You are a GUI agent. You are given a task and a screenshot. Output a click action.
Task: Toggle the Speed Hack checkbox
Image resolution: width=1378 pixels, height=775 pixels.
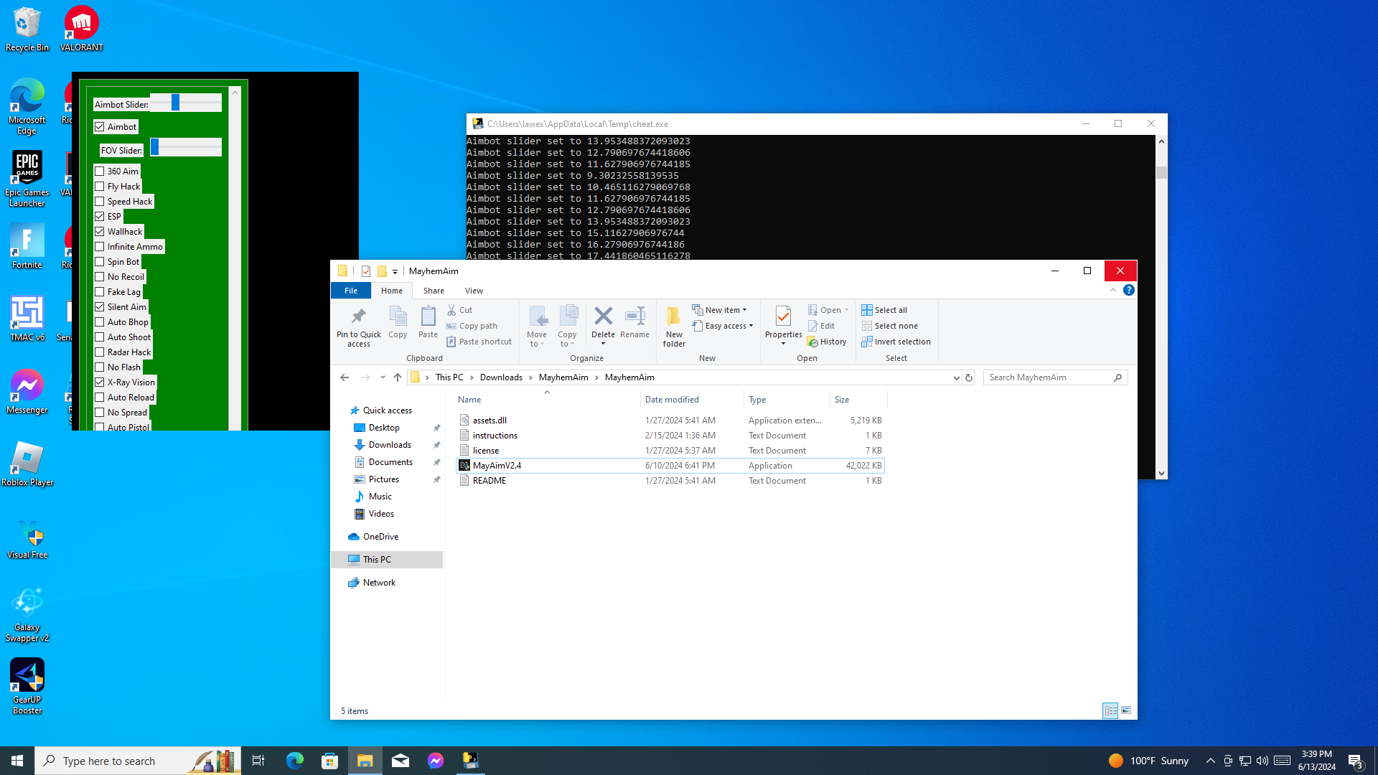(100, 202)
